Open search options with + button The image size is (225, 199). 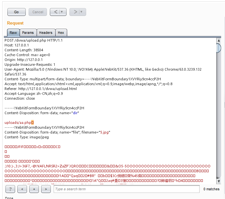tap(34, 189)
